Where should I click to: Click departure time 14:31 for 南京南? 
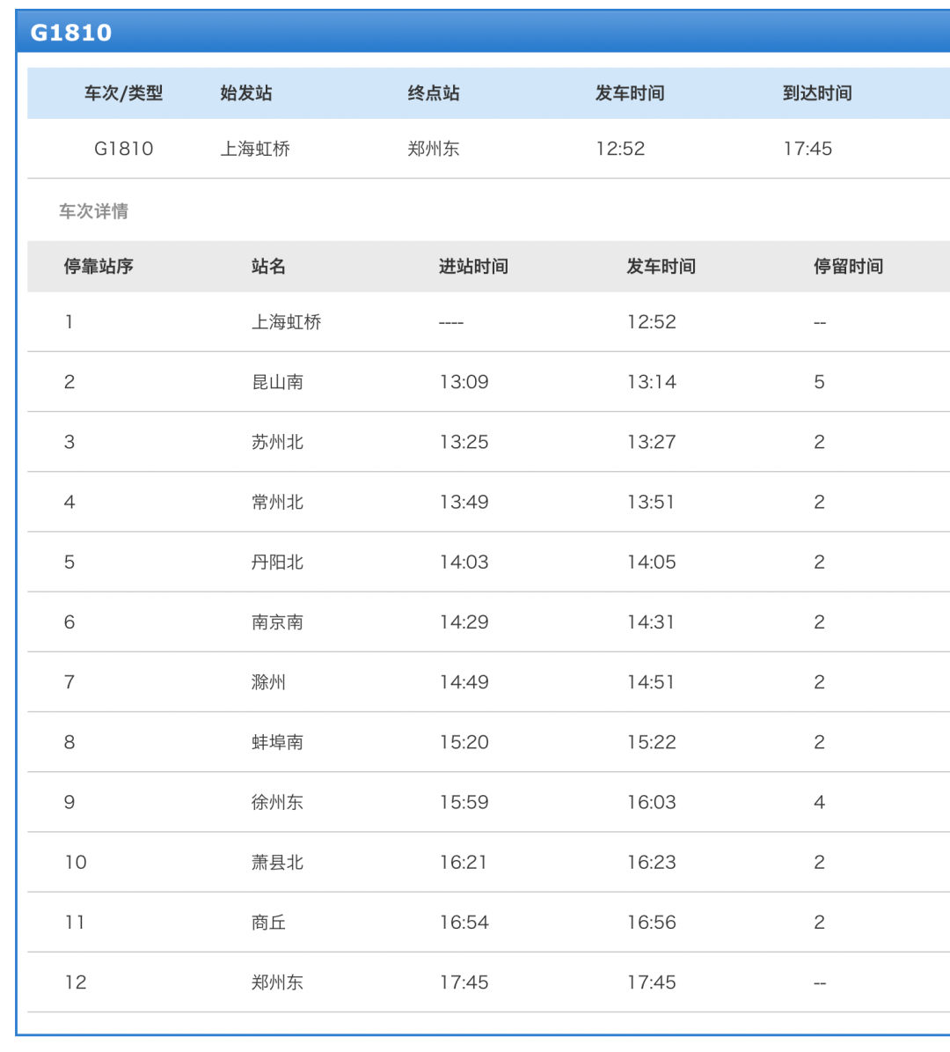[x=651, y=622]
